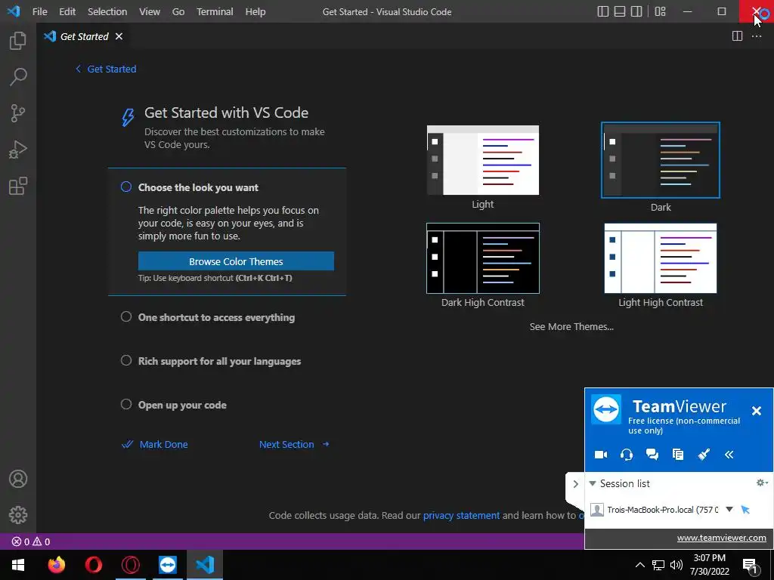Open the Go menu
The width and height of the screenshot is (774, 580).
pyautogui.click(x=178, y=11)
